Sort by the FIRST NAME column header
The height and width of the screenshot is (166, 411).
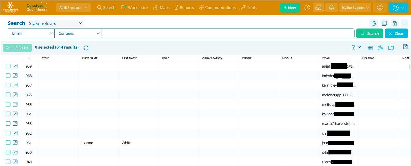(90, 58)
